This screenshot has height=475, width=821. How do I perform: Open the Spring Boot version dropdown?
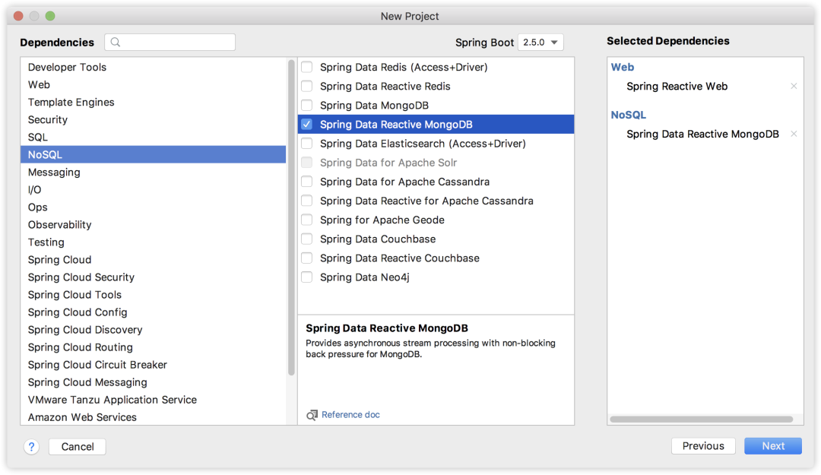pos(540,43)
